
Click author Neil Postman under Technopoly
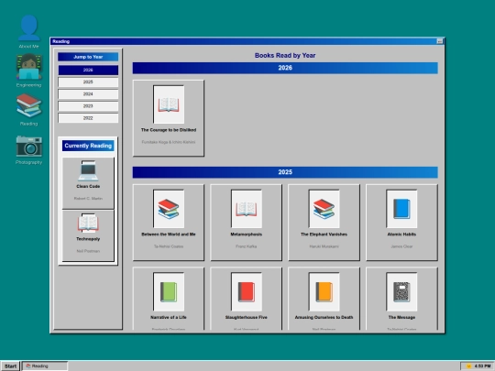pos(88,251)
